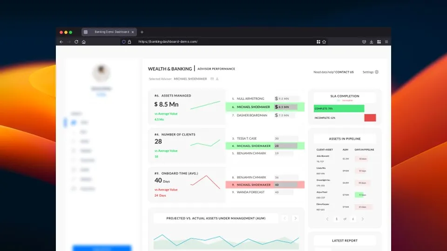Click the Projected vs. Actual AUM chart title
Image resolution: width=447 pixels, height=251 pixels.
[216, 218]
